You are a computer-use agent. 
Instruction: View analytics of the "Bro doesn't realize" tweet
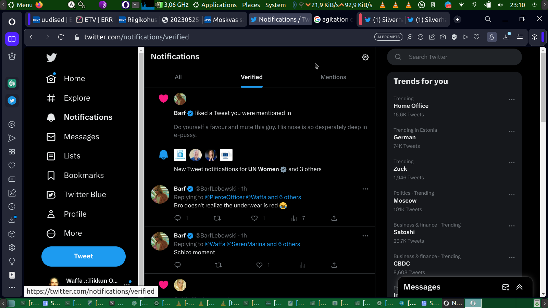tap(294, 218)
